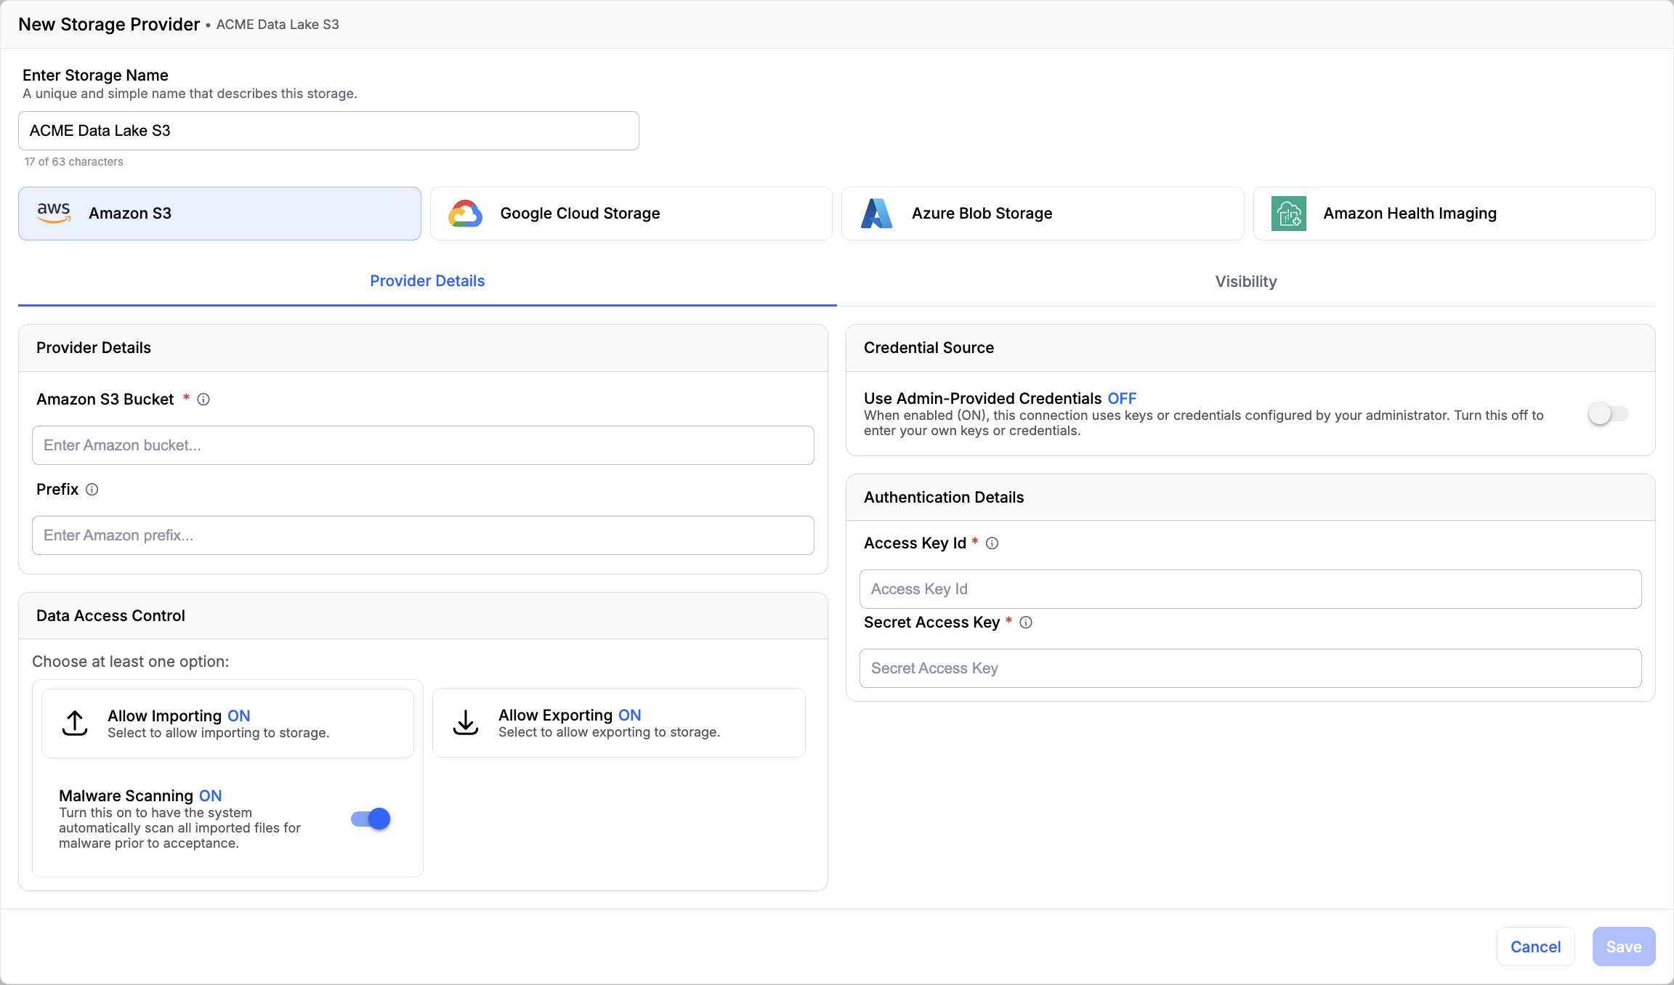The image size is (1674, 985).
Task: Click the Access Key Id field
Action: pyautogui.click(x=1250, y=589)
